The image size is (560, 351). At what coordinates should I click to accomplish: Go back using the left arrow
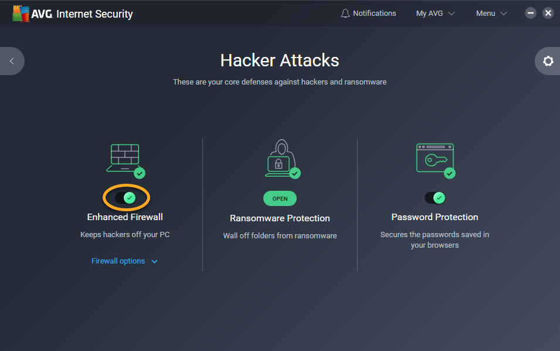(12, 61)
